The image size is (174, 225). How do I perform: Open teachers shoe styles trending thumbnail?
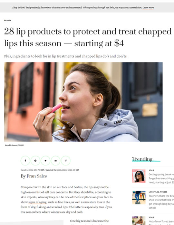(139, 198)
